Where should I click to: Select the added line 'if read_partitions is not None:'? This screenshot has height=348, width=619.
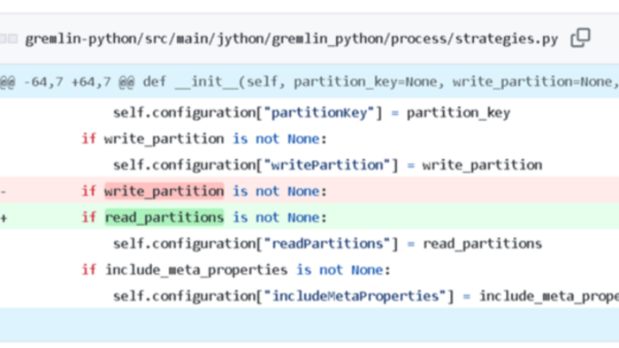click(309, 217)
